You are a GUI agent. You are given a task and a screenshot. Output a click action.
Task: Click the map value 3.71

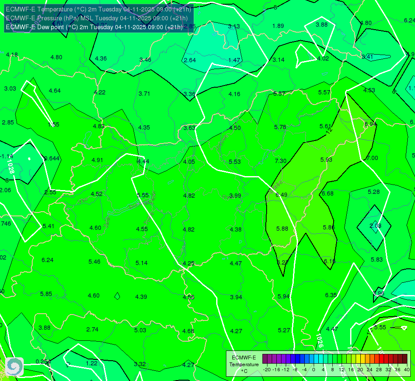point(144,94)
